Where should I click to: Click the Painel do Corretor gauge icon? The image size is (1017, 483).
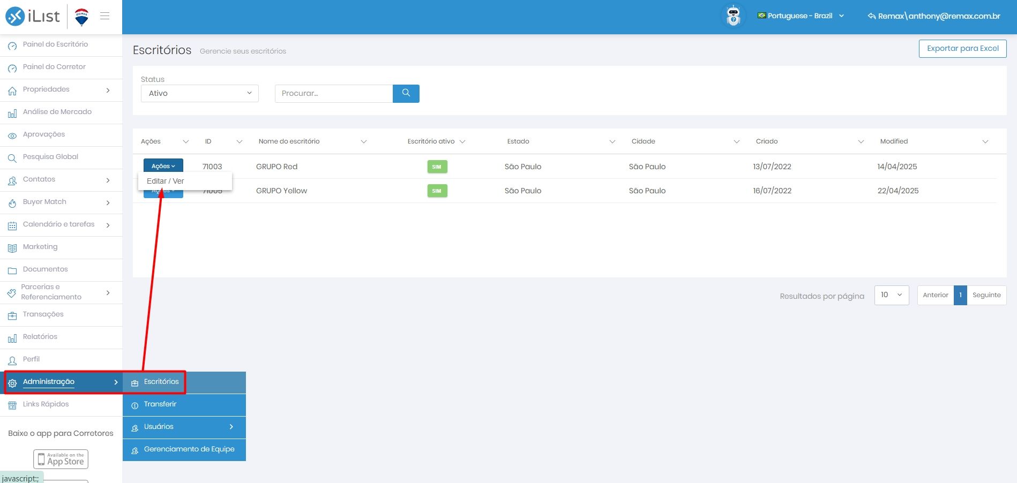[x=12, y=68]
